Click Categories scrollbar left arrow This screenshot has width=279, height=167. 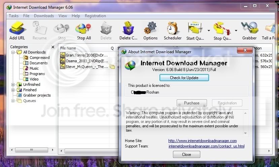click(x=12, y=150)
